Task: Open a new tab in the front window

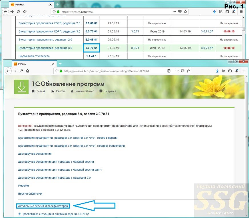Action: click(60, 64)
